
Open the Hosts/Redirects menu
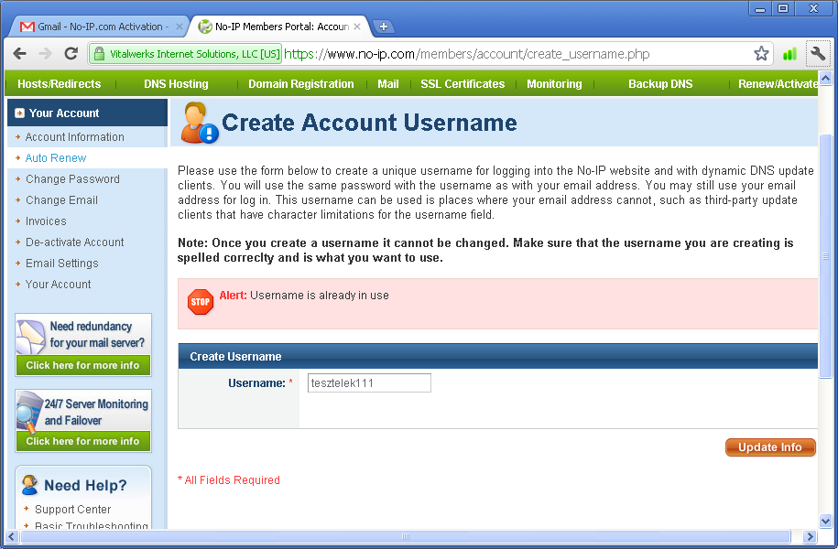(59, 84)
